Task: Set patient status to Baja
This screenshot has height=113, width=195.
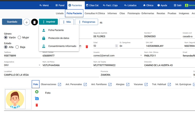Action: pyautogui.click(x=17, y=47)
